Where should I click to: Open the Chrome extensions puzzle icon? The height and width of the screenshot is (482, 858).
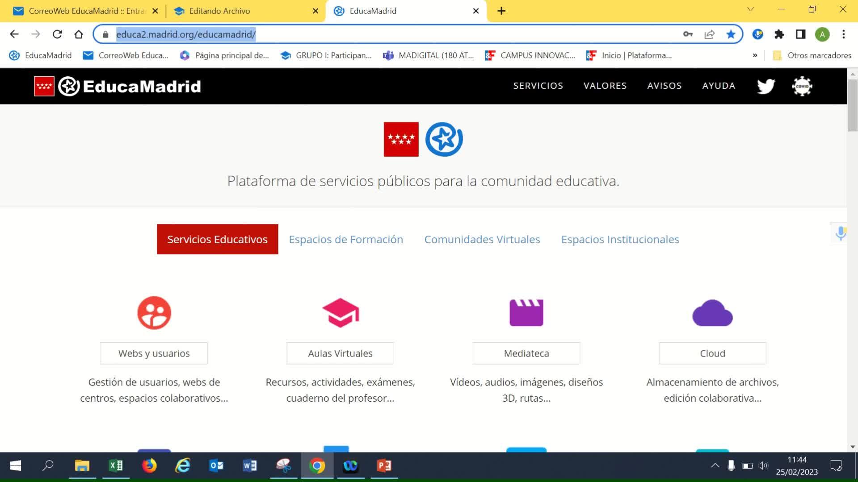click(779, 34)
